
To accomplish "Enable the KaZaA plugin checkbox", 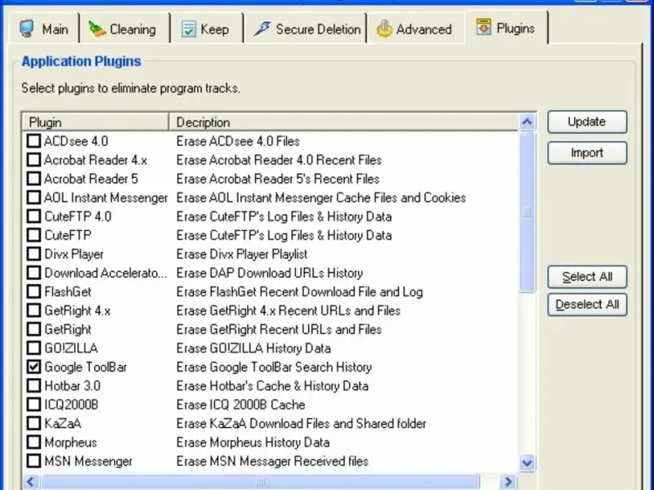I will tap(34, 423).
